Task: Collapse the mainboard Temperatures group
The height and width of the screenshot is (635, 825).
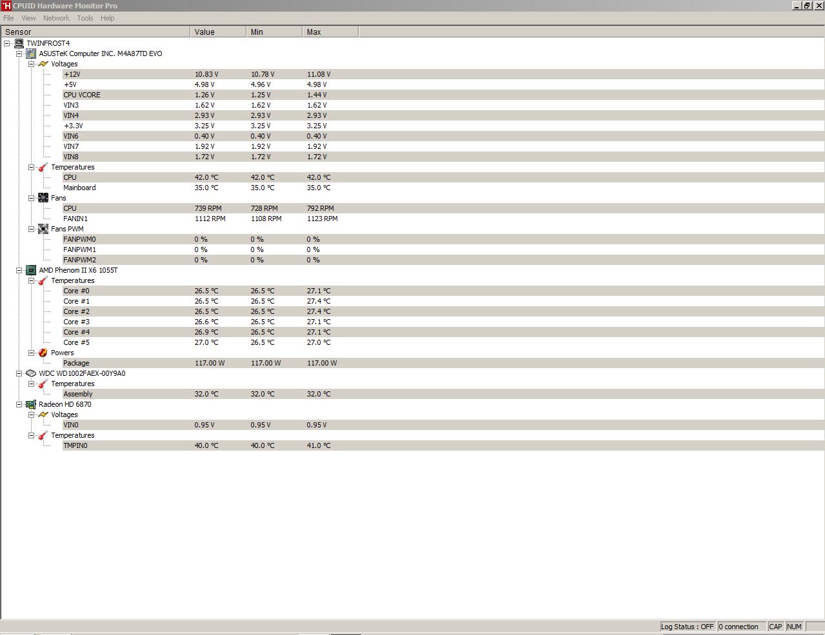Action: (x=31, y=167)
